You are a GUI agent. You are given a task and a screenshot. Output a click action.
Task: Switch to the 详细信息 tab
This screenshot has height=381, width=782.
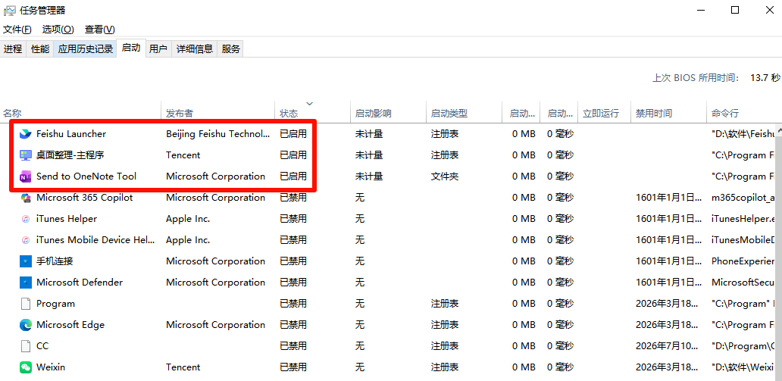[x=195, y=49]
